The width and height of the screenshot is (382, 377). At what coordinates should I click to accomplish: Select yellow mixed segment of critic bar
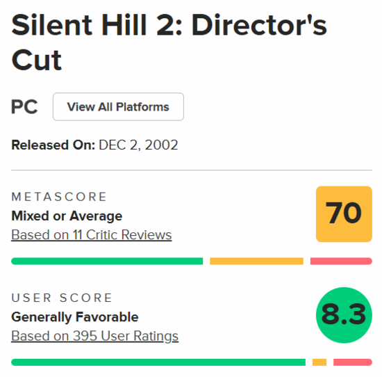[256, 261]
